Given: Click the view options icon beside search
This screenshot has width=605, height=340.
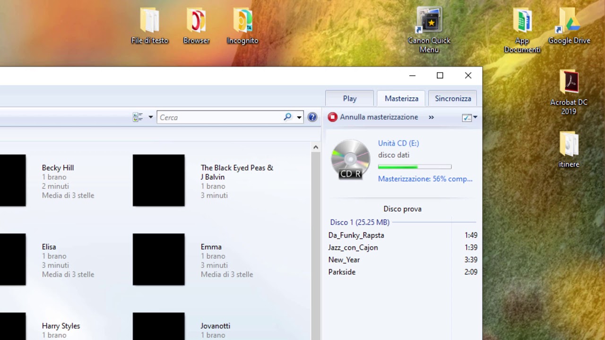Looking at the screenshot, I should pos(138,117).
